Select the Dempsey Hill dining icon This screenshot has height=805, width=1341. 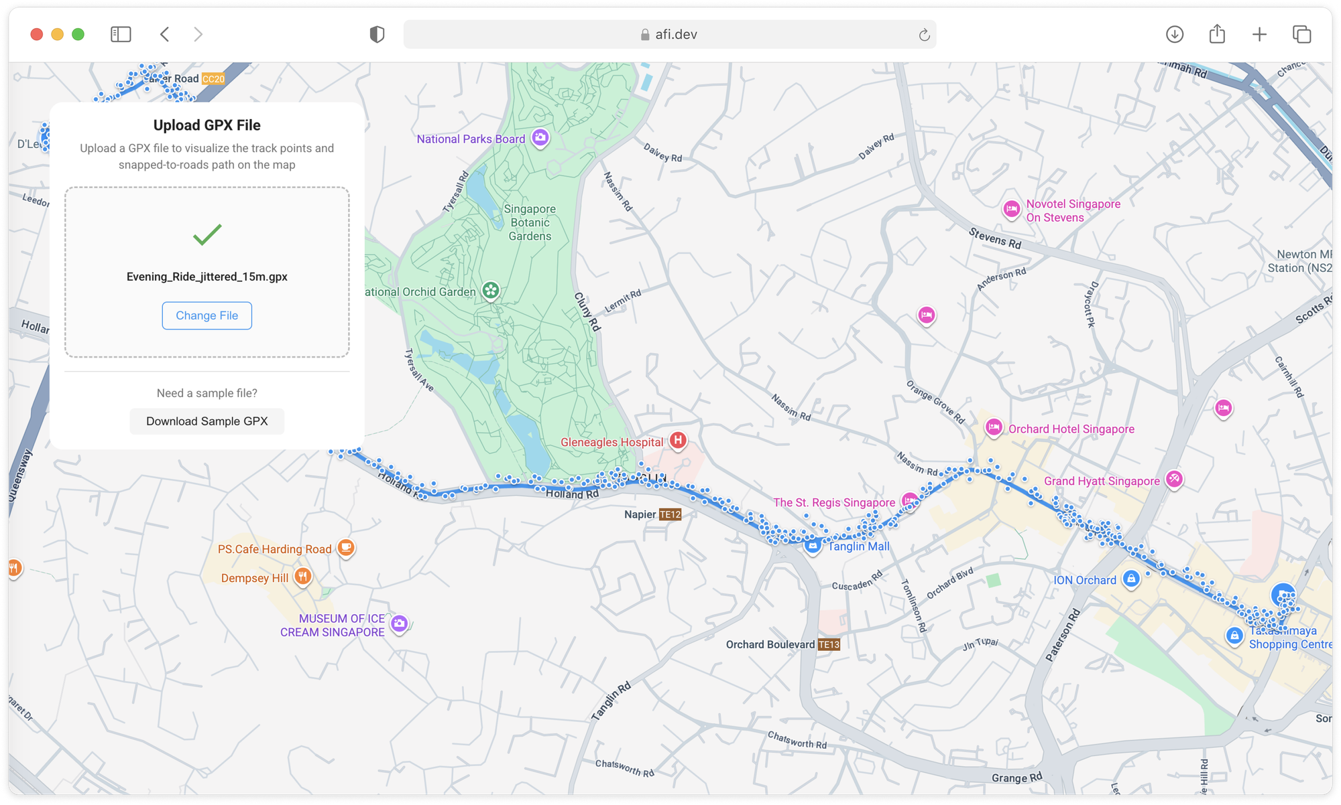point(303,577)
